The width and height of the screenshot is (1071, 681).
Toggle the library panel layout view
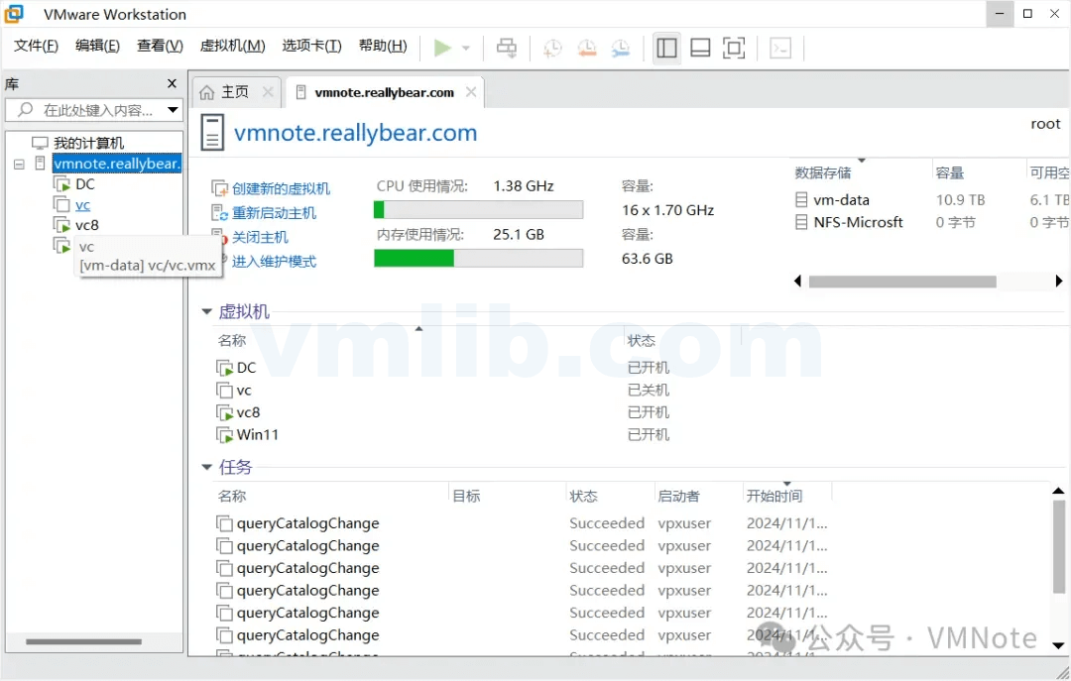[x=665, y=47]
